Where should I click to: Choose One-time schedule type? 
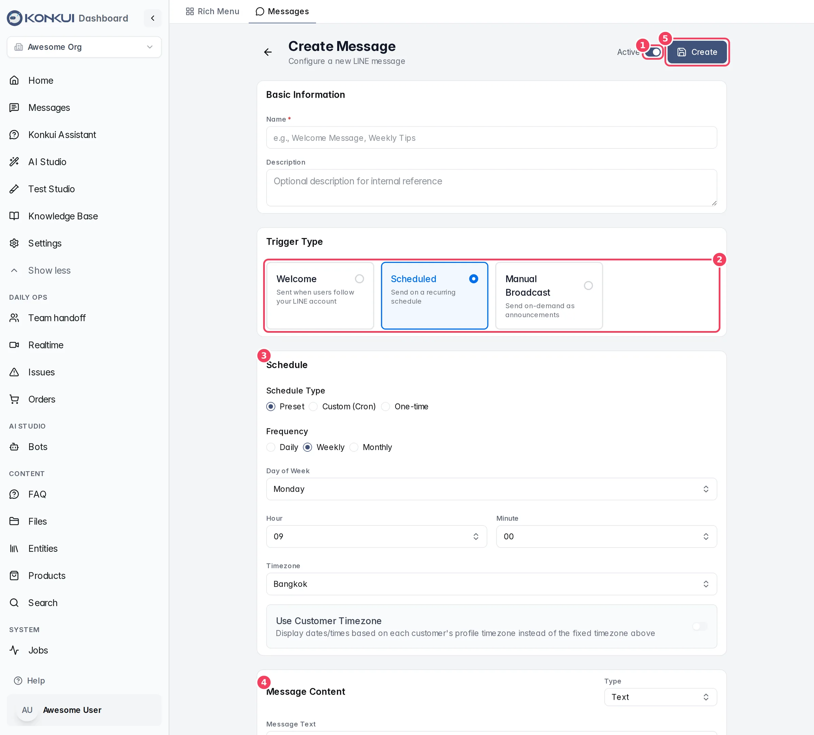point(386,406)
